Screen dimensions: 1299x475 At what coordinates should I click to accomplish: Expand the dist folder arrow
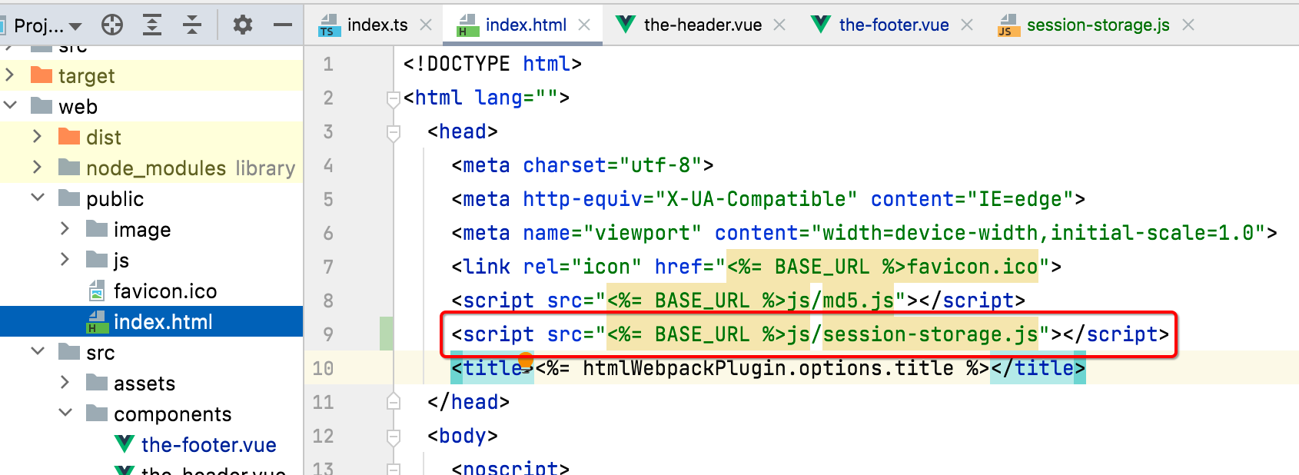tap(38, 137)
